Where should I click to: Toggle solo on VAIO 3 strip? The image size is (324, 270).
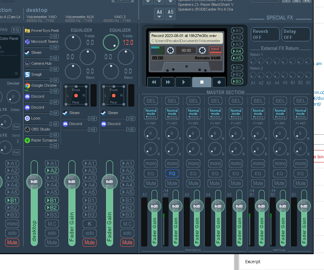click(127, 233)
